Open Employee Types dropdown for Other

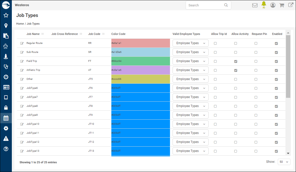191,79
